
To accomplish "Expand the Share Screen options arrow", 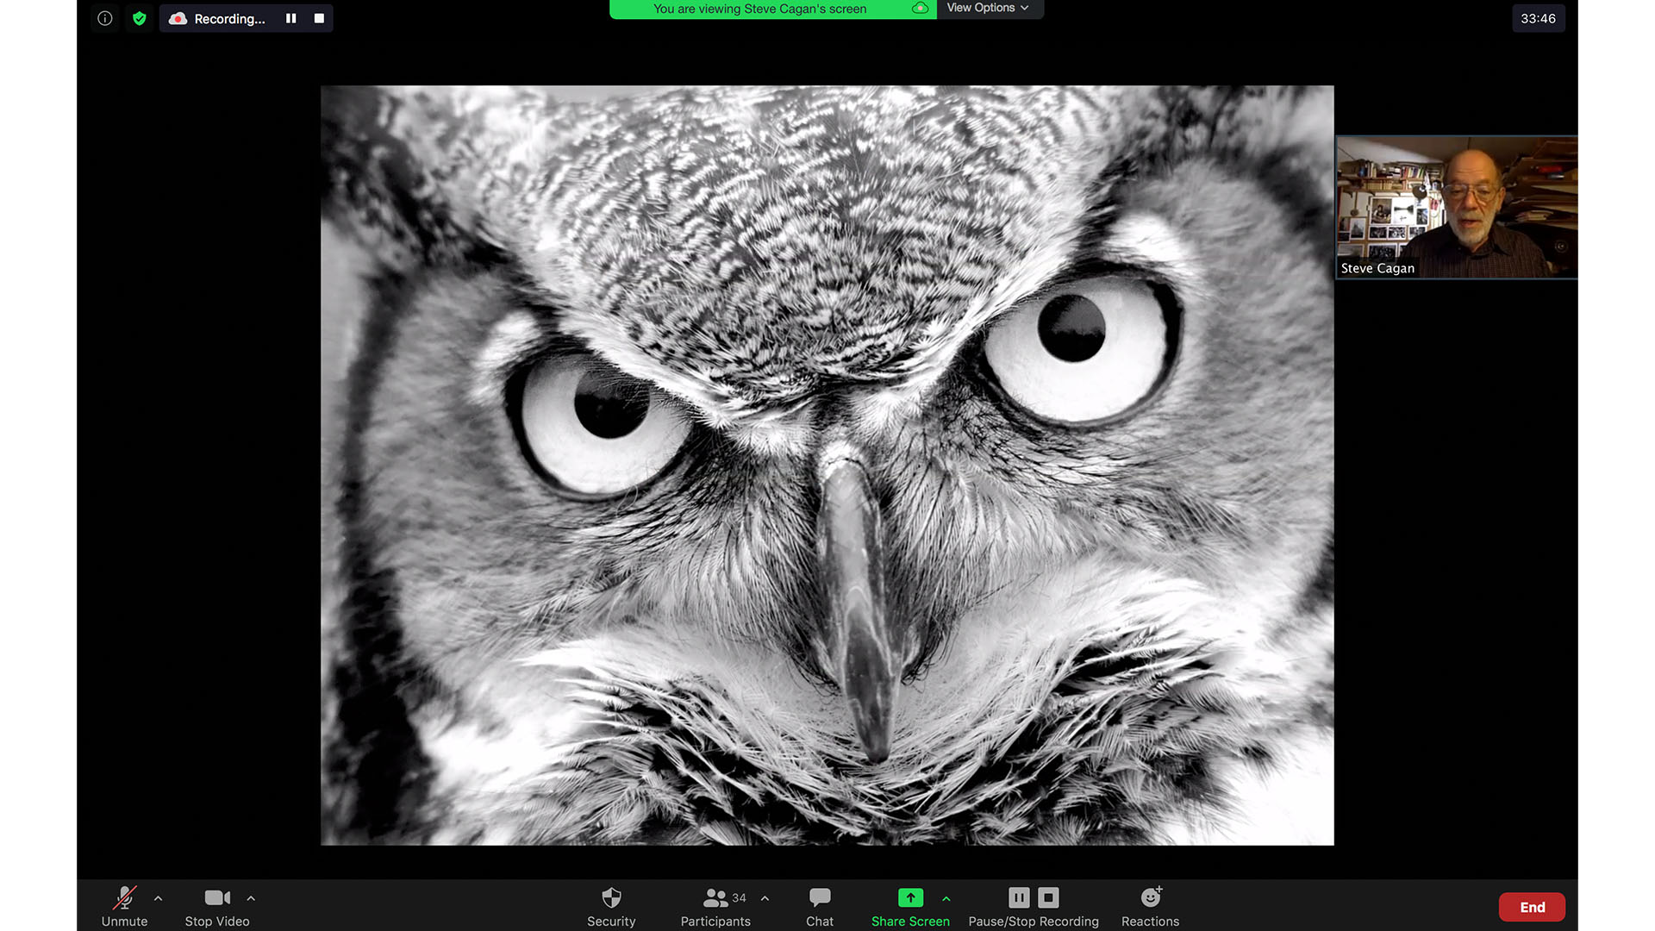I will pos(946,898).
